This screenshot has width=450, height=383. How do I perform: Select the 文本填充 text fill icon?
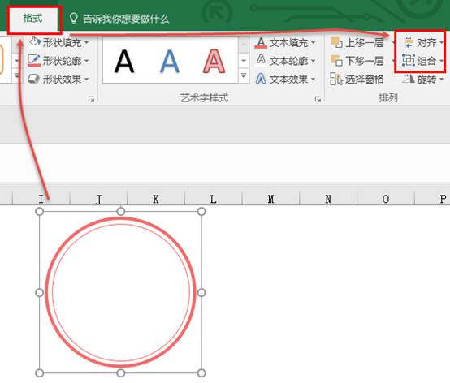(261, 43)
